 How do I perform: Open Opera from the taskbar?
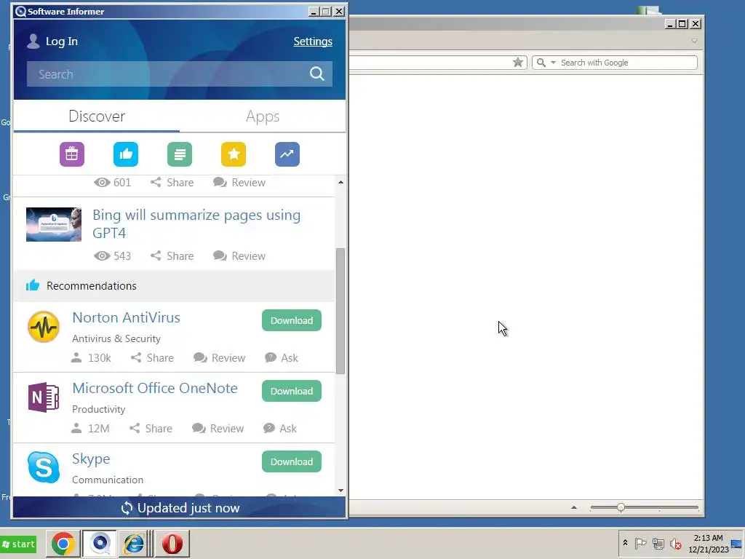[172, 543]
